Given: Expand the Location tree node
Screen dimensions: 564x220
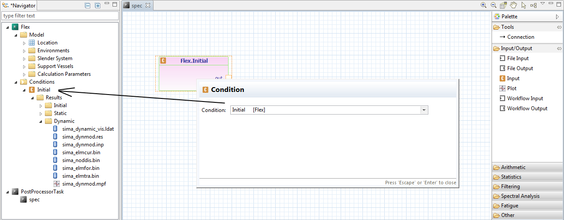Looking at the screenshot, I should [x=24, y=43].
